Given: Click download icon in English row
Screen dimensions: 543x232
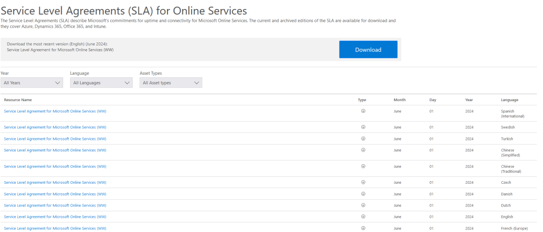Looking at the screenshot, I should pos(363,217).
